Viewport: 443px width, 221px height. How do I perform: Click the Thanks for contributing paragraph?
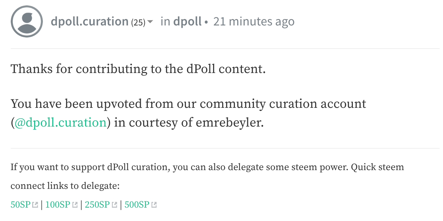coord(138,69)
